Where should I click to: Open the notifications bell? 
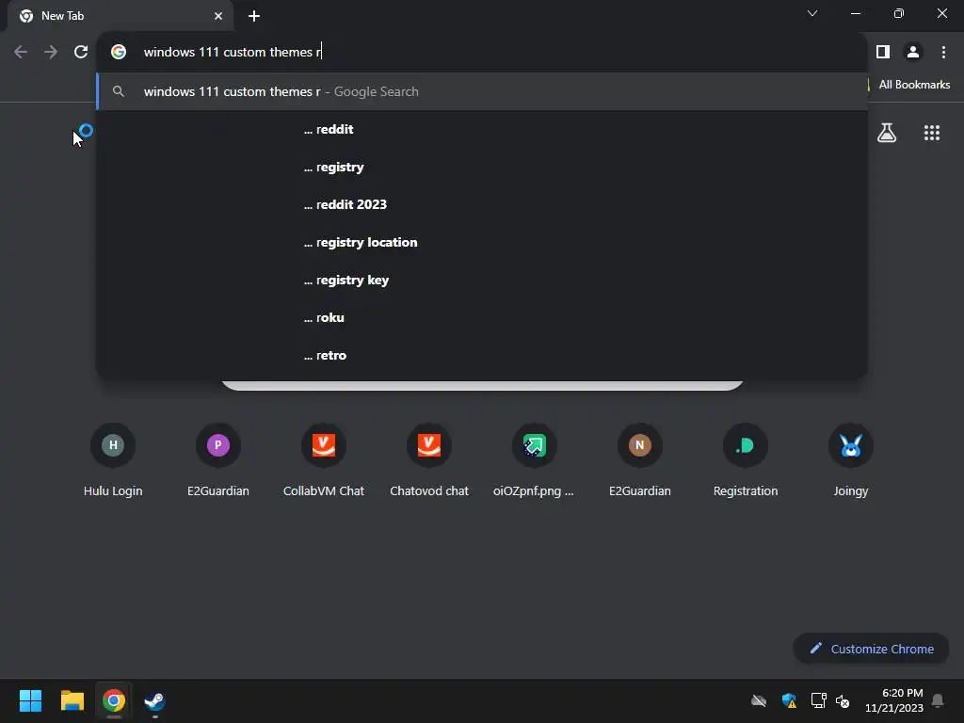click(939, 700)
